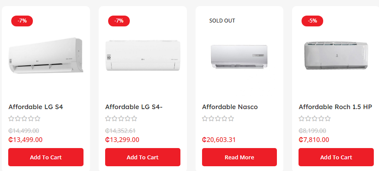
Task: Click the SOLD OUT label on Nasco
Action: [222, 21]
